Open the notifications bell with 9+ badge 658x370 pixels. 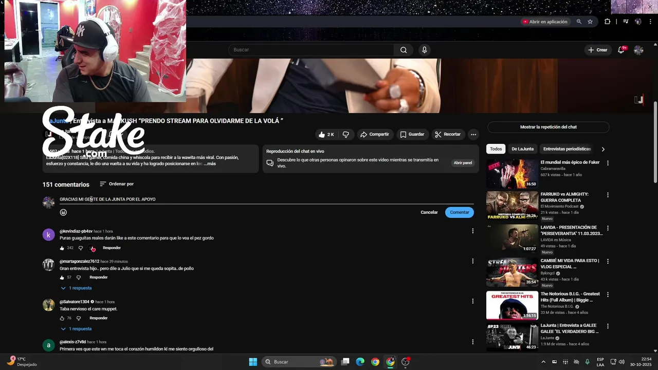tap(621, 50)
